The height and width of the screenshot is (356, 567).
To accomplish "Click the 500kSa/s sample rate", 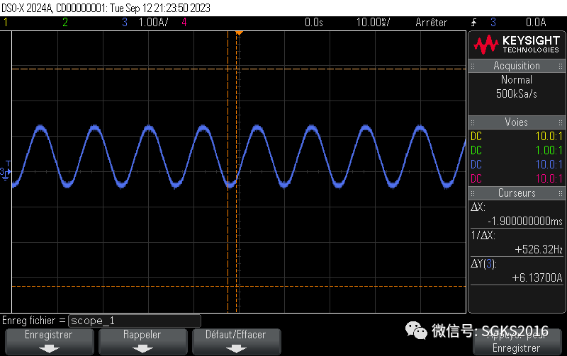I will (x=517, y=94).
